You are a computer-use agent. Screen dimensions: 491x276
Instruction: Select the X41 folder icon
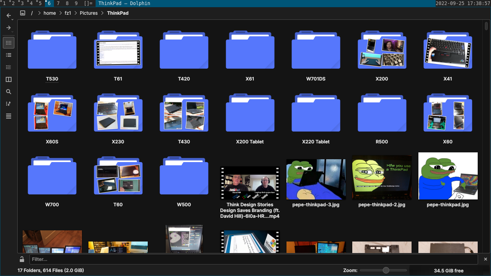point(448,50)
